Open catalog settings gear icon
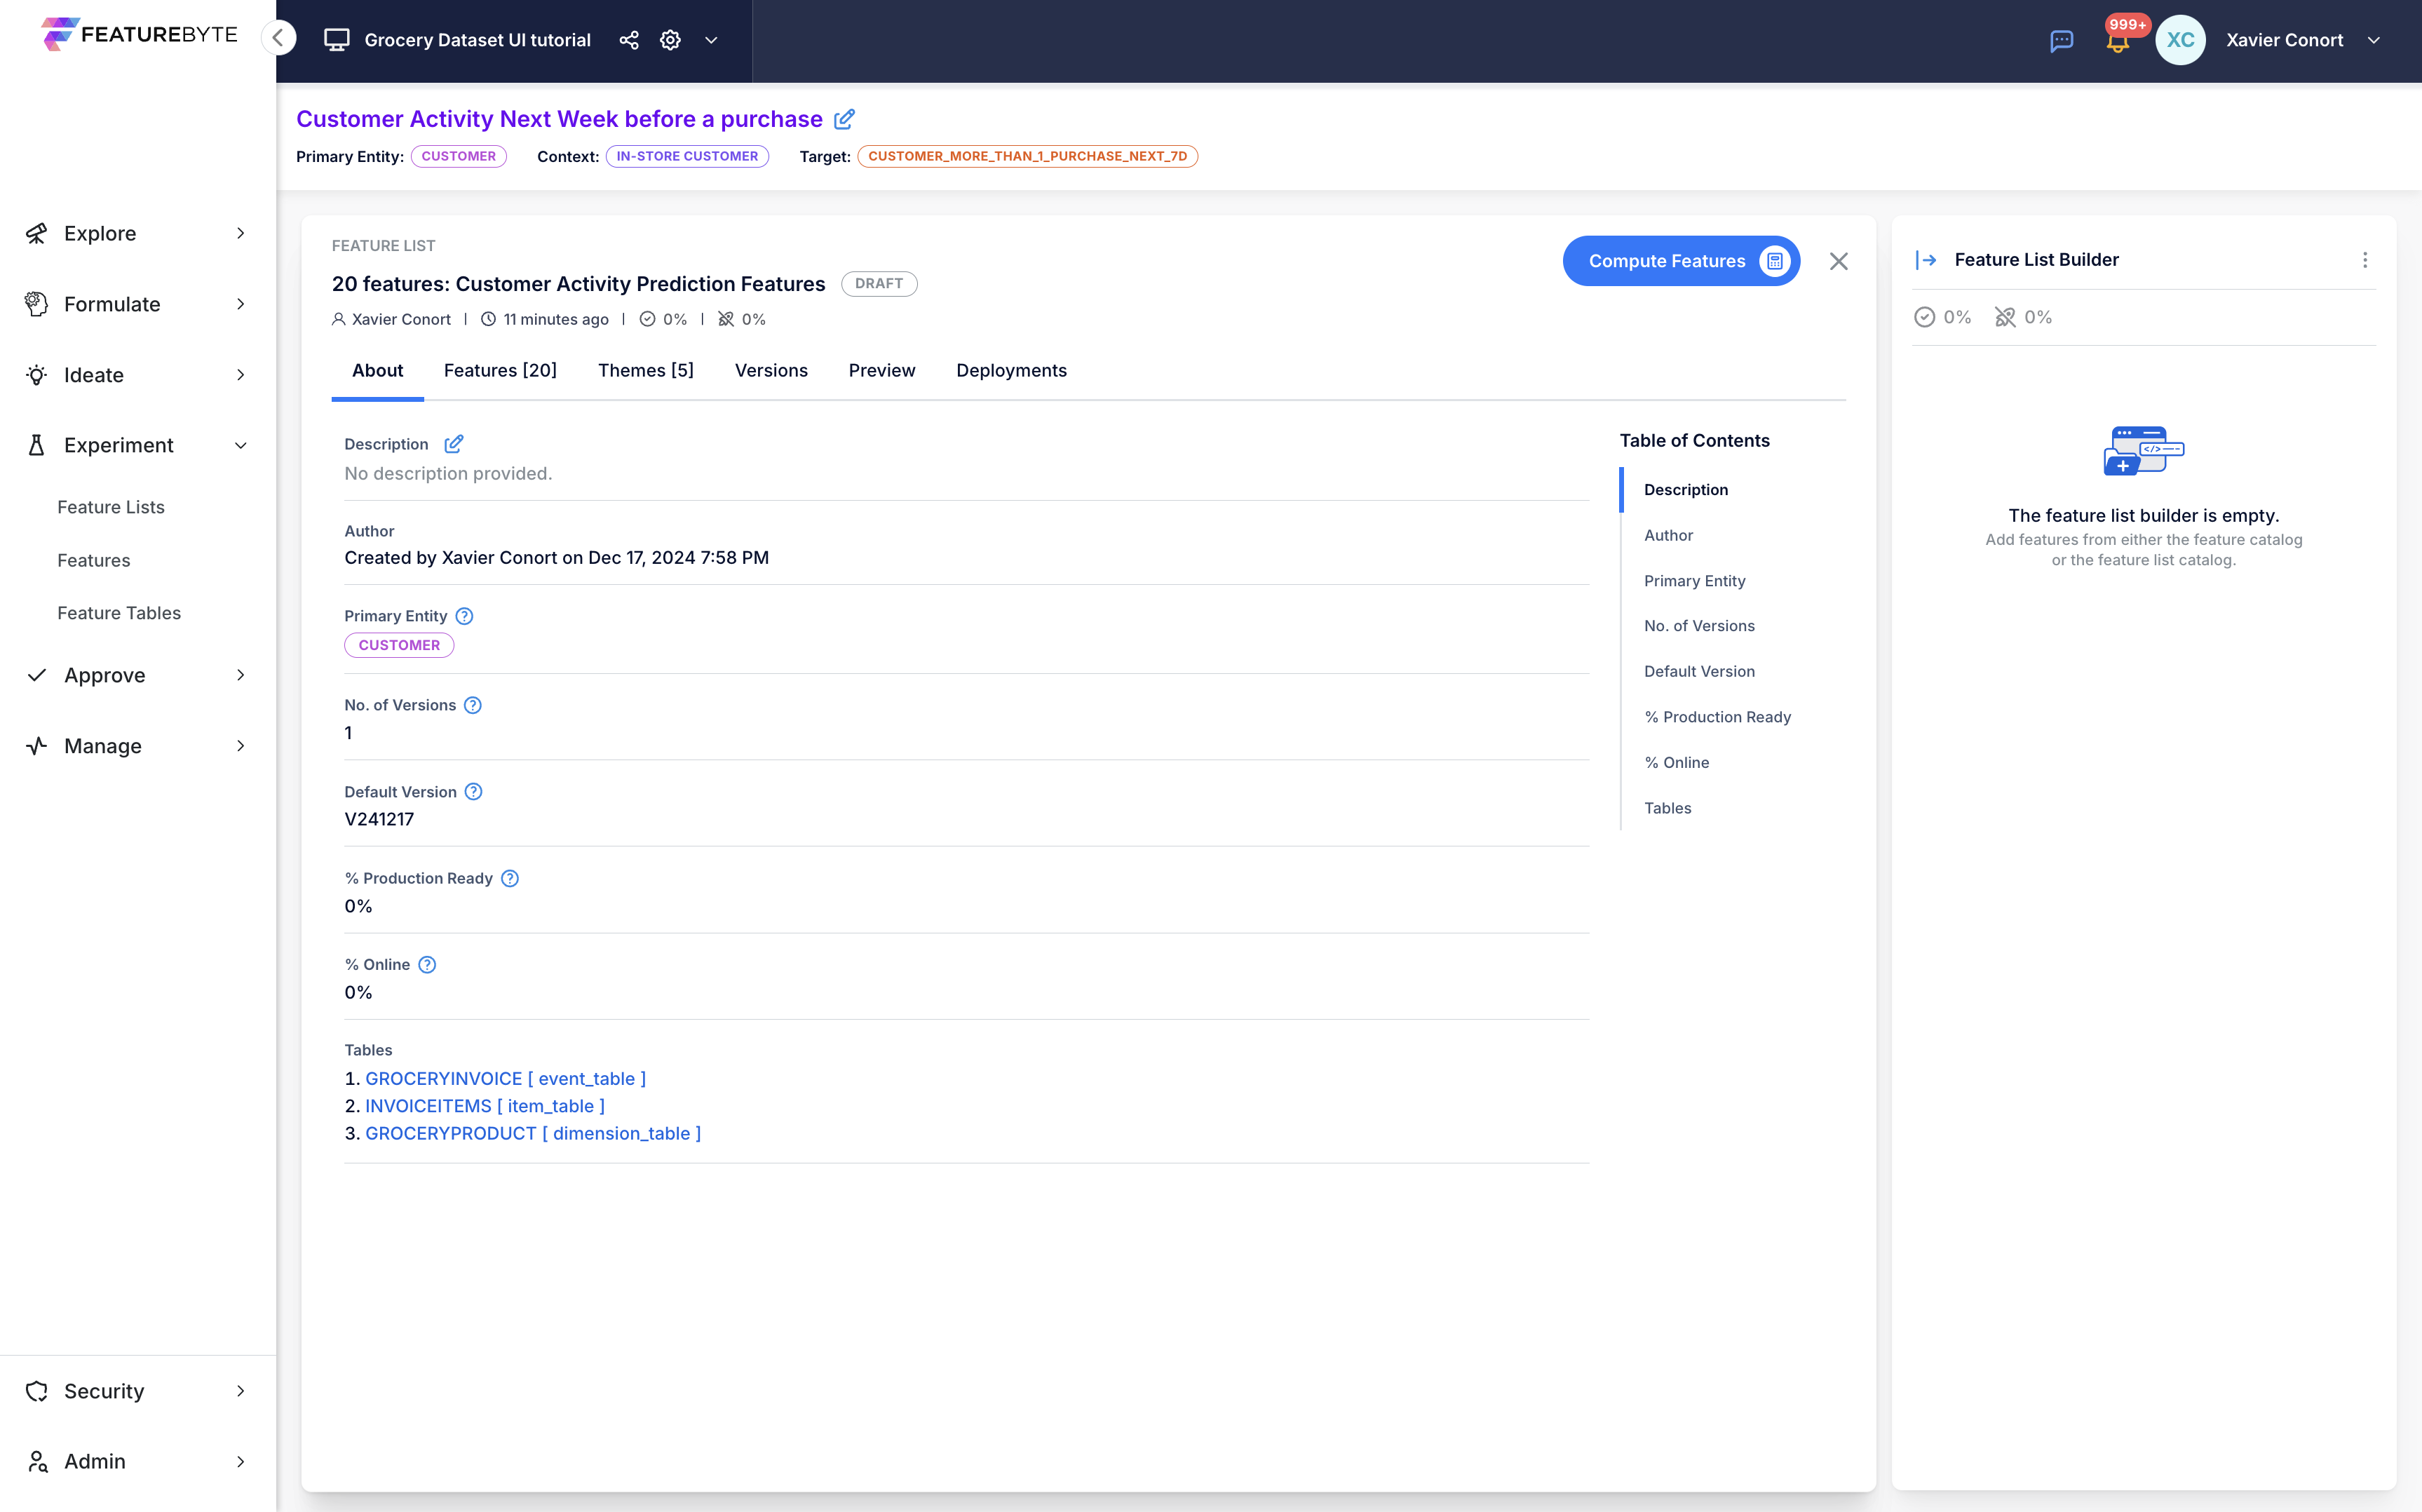This screenshot has width=2422, height=1512. pyautogui.click(x=670, y=40)
